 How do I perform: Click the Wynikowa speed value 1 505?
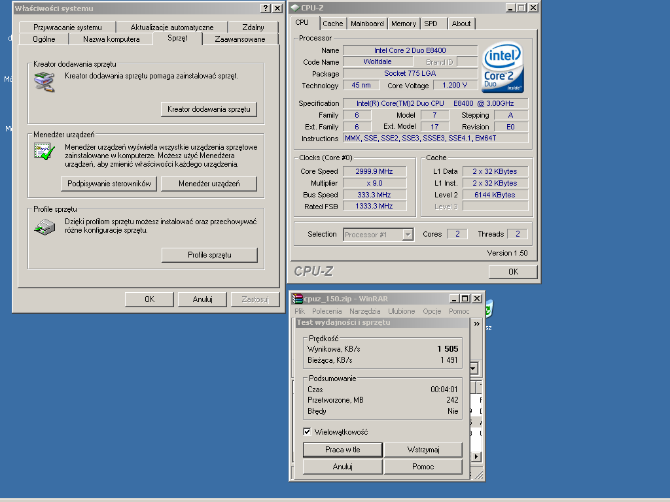pos(448,349)
